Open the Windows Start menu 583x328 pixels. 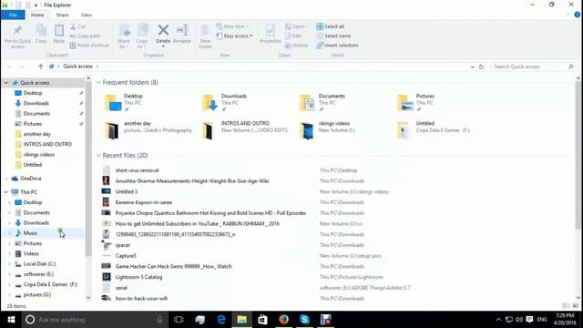[x=11, y=320]
